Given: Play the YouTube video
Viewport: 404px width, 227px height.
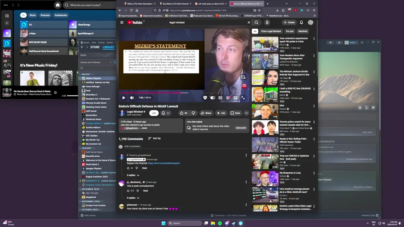Looking at the screenshot, I should coord(123,98).
